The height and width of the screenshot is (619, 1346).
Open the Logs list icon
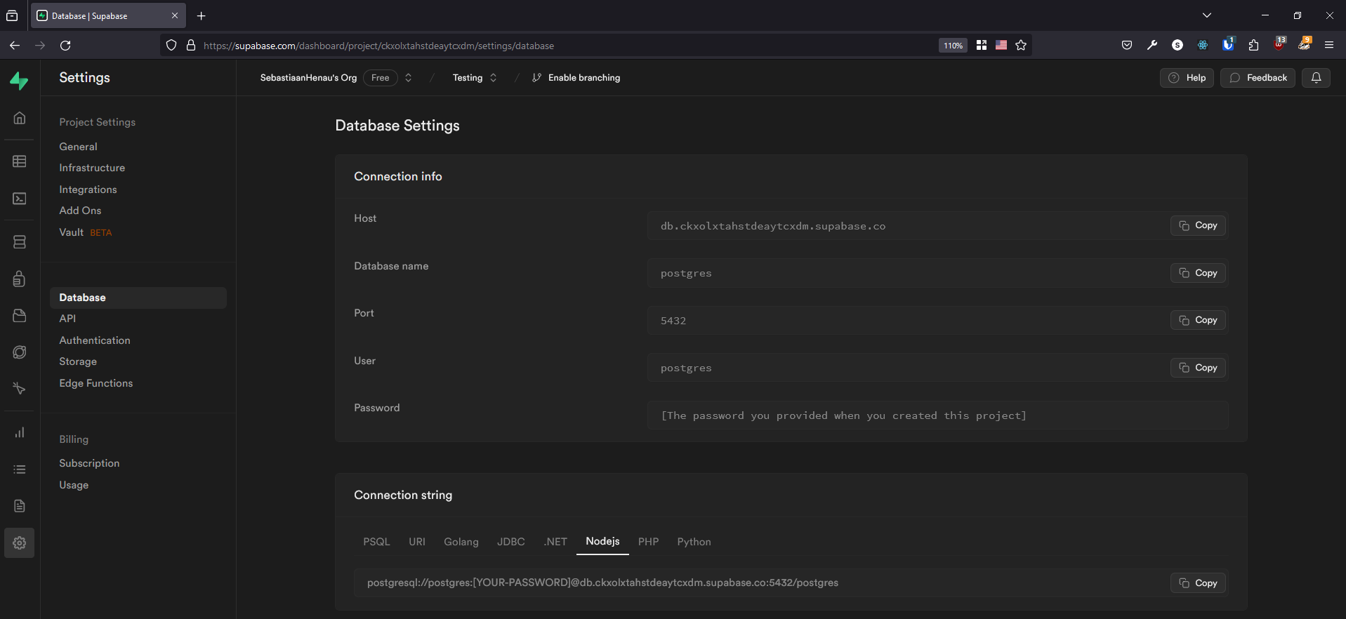[20, 470]
